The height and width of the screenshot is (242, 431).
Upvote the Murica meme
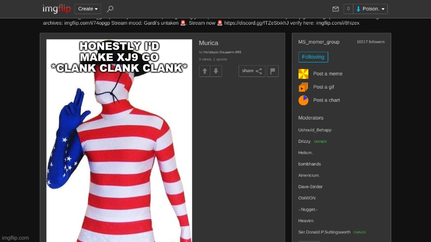coord(205,71)
